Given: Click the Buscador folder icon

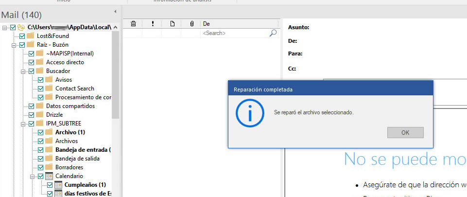Looking at the screenshot, I should [x=40, y=71].
